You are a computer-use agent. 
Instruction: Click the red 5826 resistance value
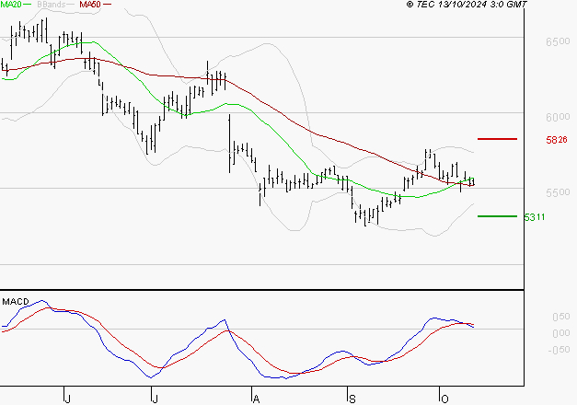(557, 140)
